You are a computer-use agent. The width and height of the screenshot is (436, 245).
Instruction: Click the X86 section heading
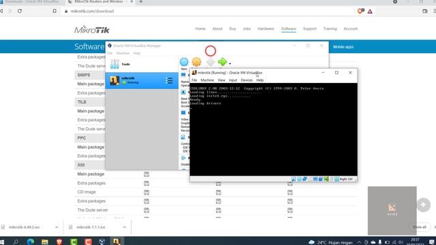point(81,165)
